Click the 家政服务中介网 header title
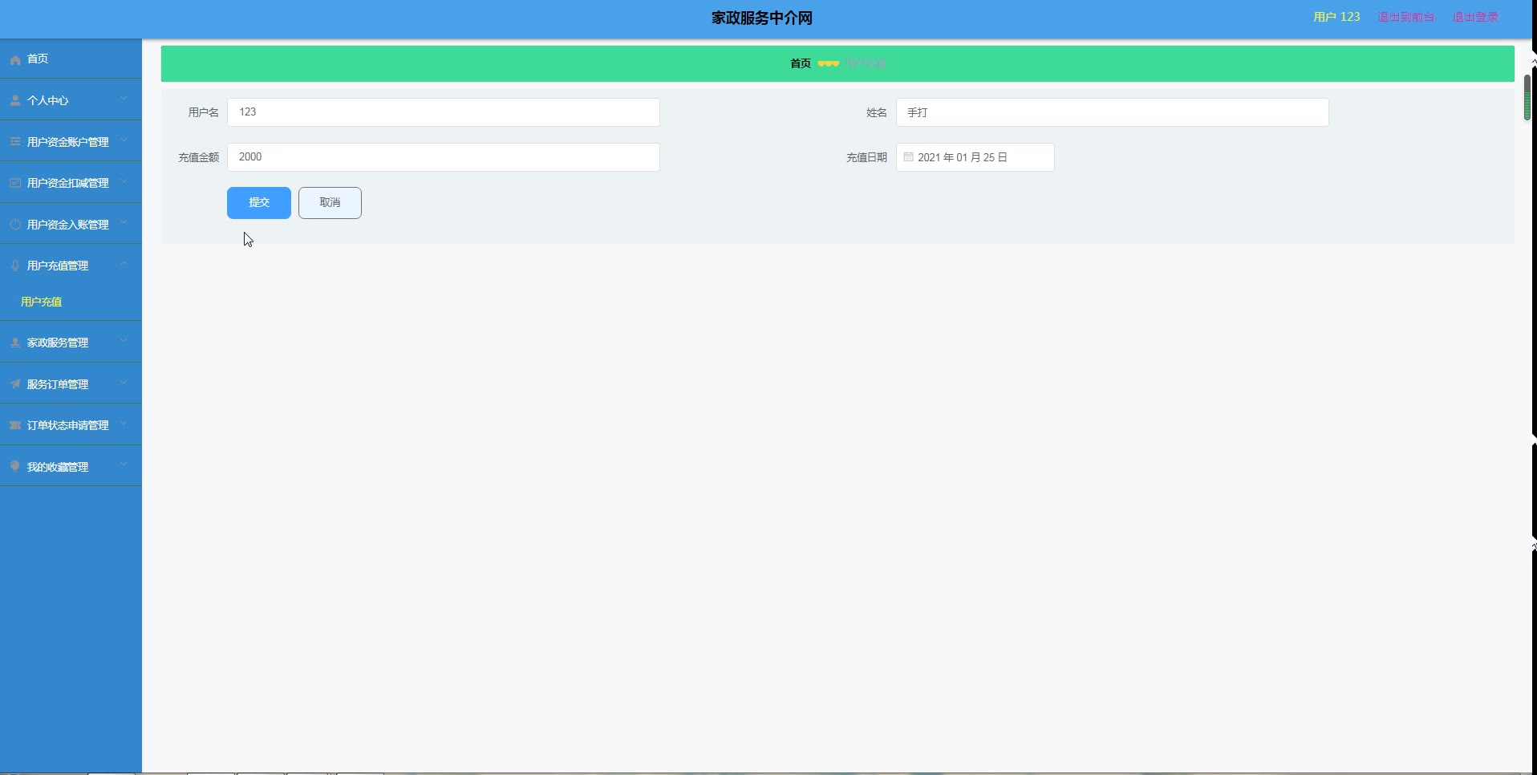 point(762,18)
